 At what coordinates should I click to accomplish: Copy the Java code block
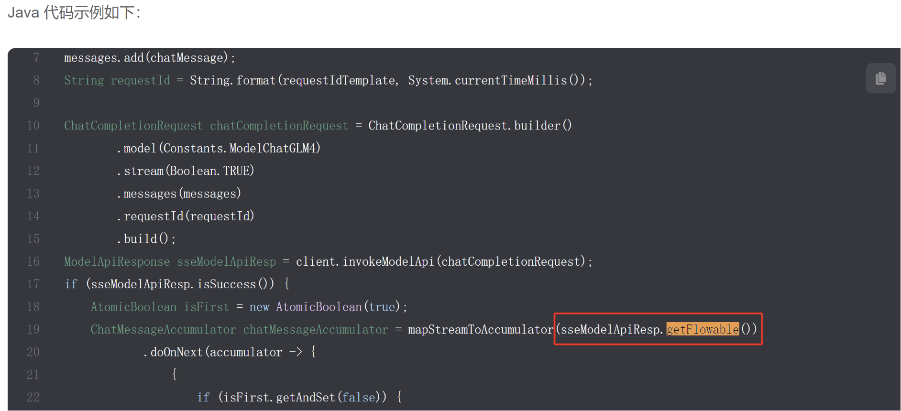click(880, 78)
